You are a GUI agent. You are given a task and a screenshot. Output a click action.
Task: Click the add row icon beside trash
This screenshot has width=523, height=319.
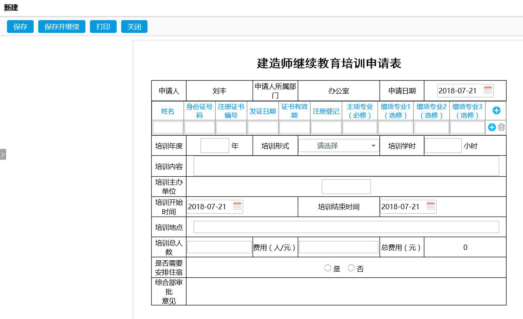pyautogui.click(x=492, y=127)
